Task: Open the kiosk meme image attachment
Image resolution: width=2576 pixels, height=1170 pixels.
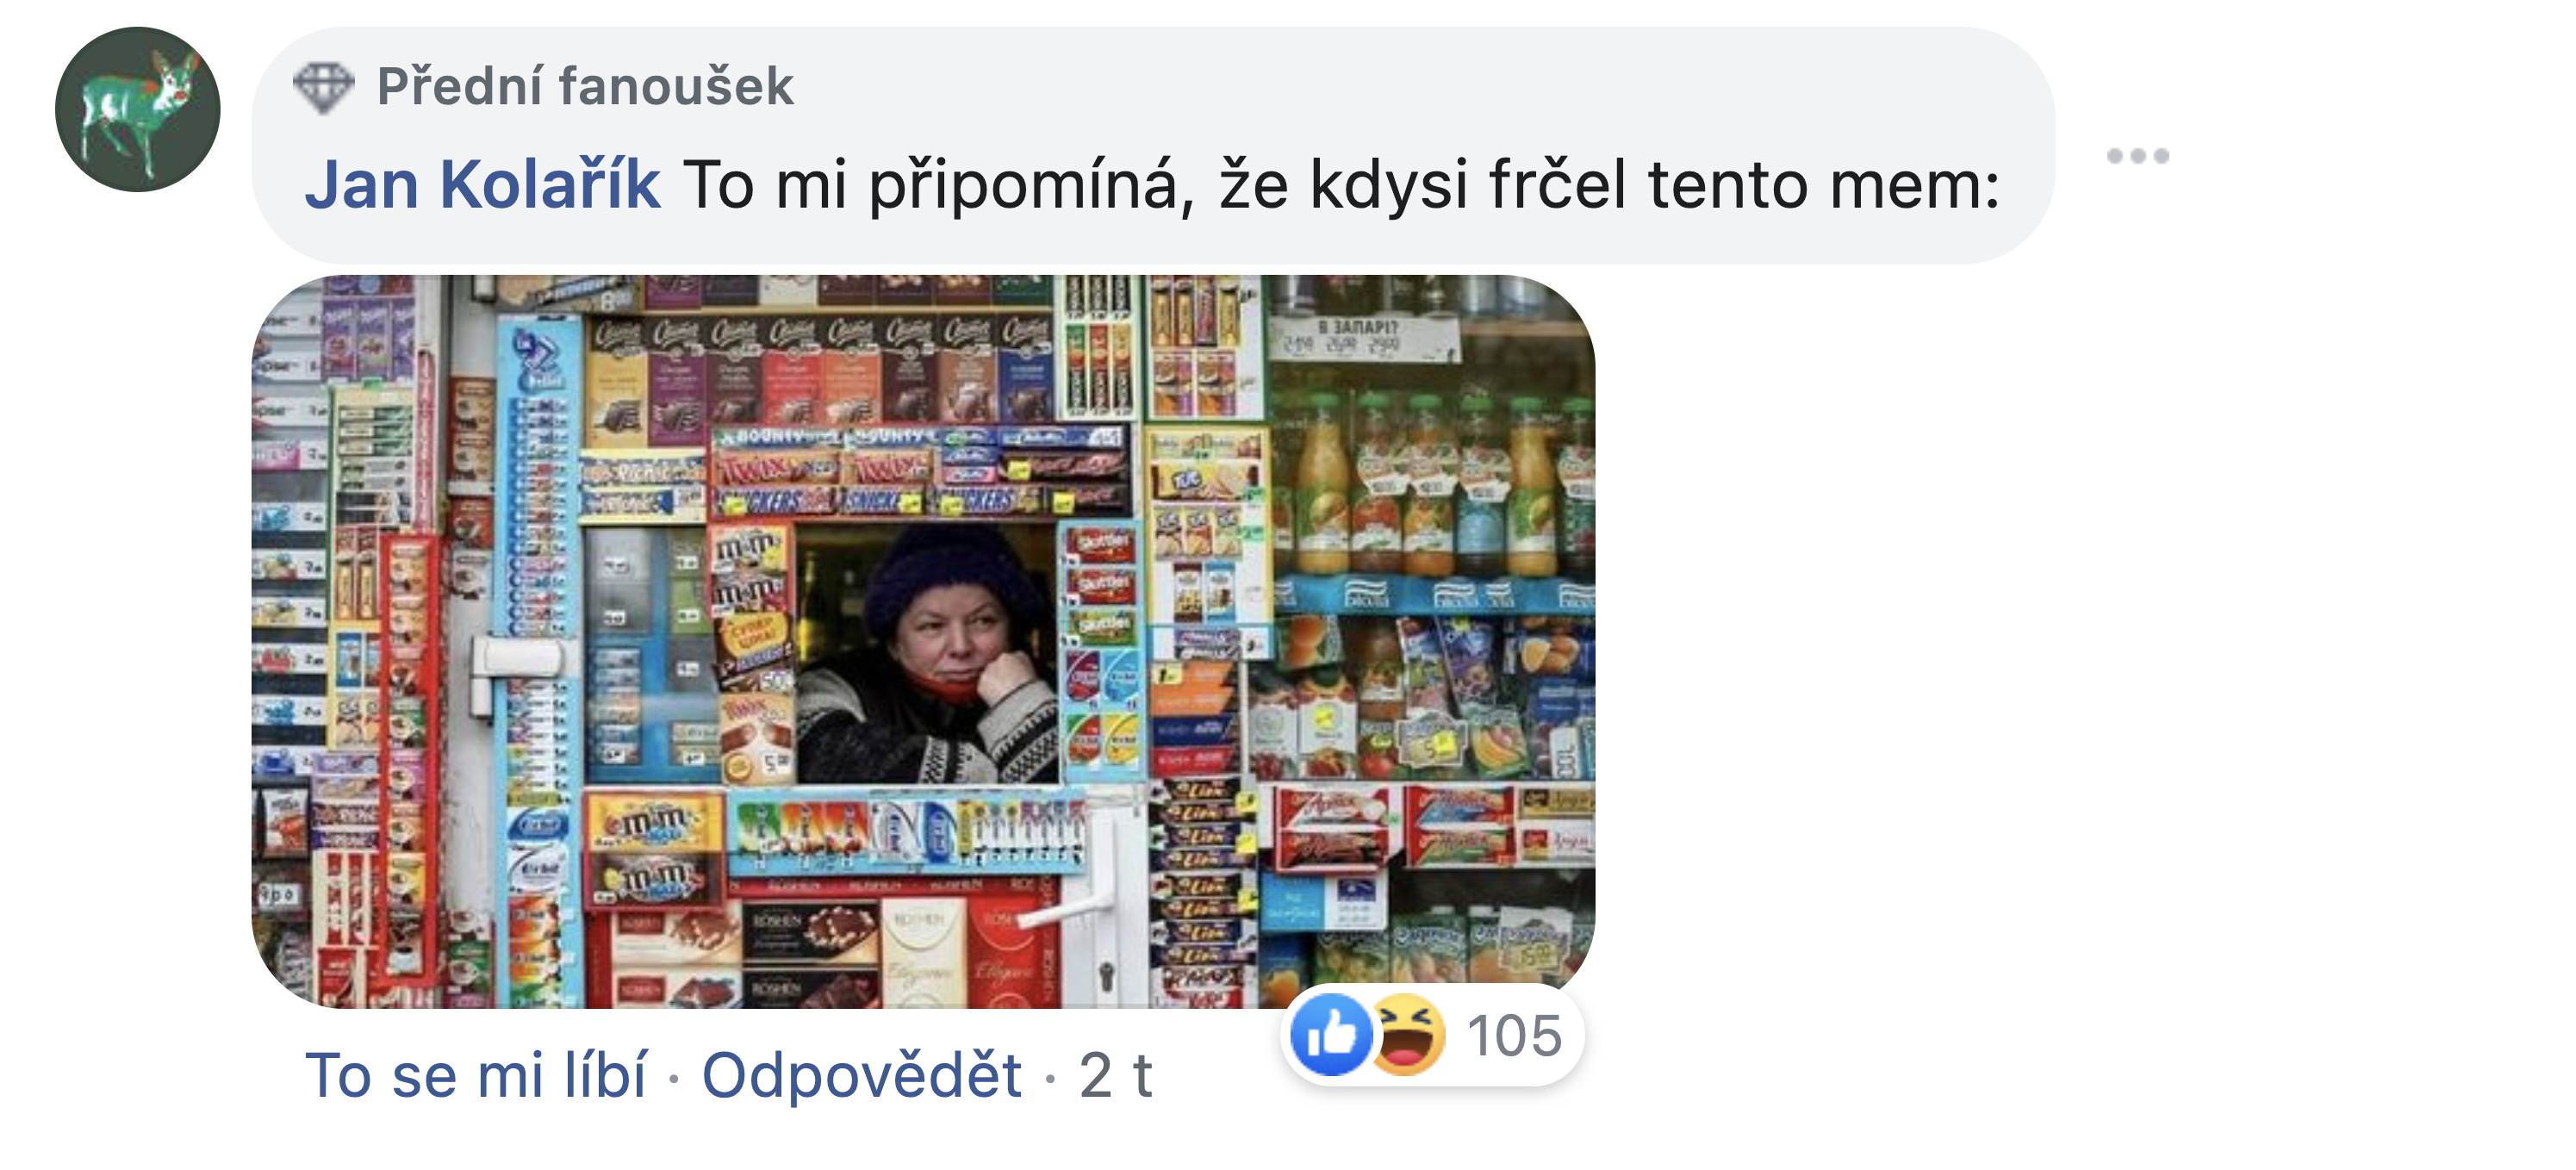Action: tap(923, 641)
